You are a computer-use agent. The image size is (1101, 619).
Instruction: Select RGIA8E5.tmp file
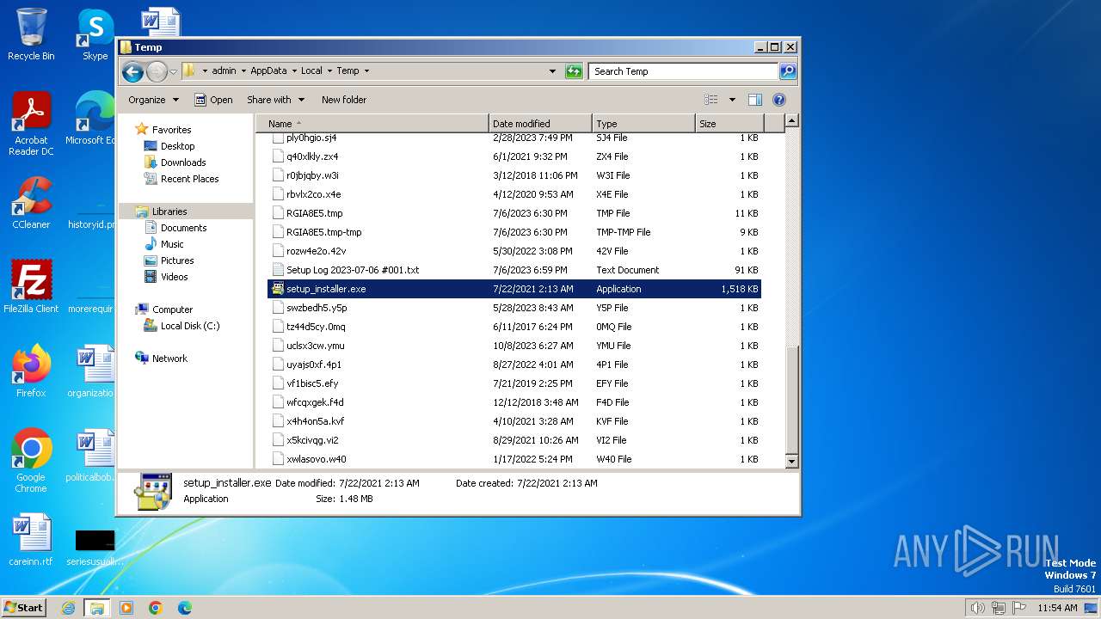pos(514,213)
